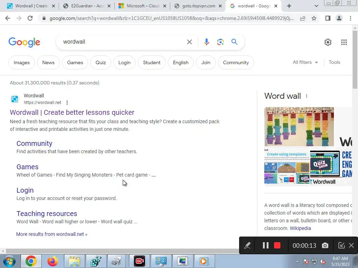Expand the All filters dropdown
Viewport: 358px width, 268px height.
(x=305, y=62)
